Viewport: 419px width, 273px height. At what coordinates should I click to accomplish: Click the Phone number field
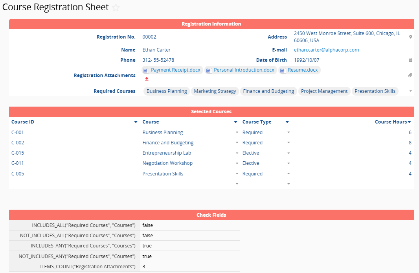click(158, 60)
